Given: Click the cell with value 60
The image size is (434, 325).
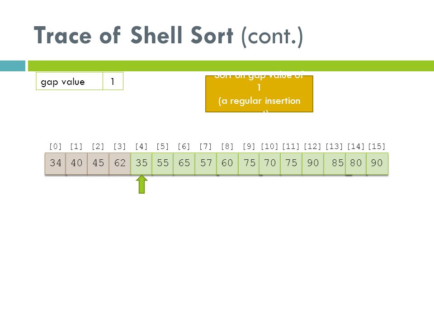Looking at the screenshot, I should 227,163.
